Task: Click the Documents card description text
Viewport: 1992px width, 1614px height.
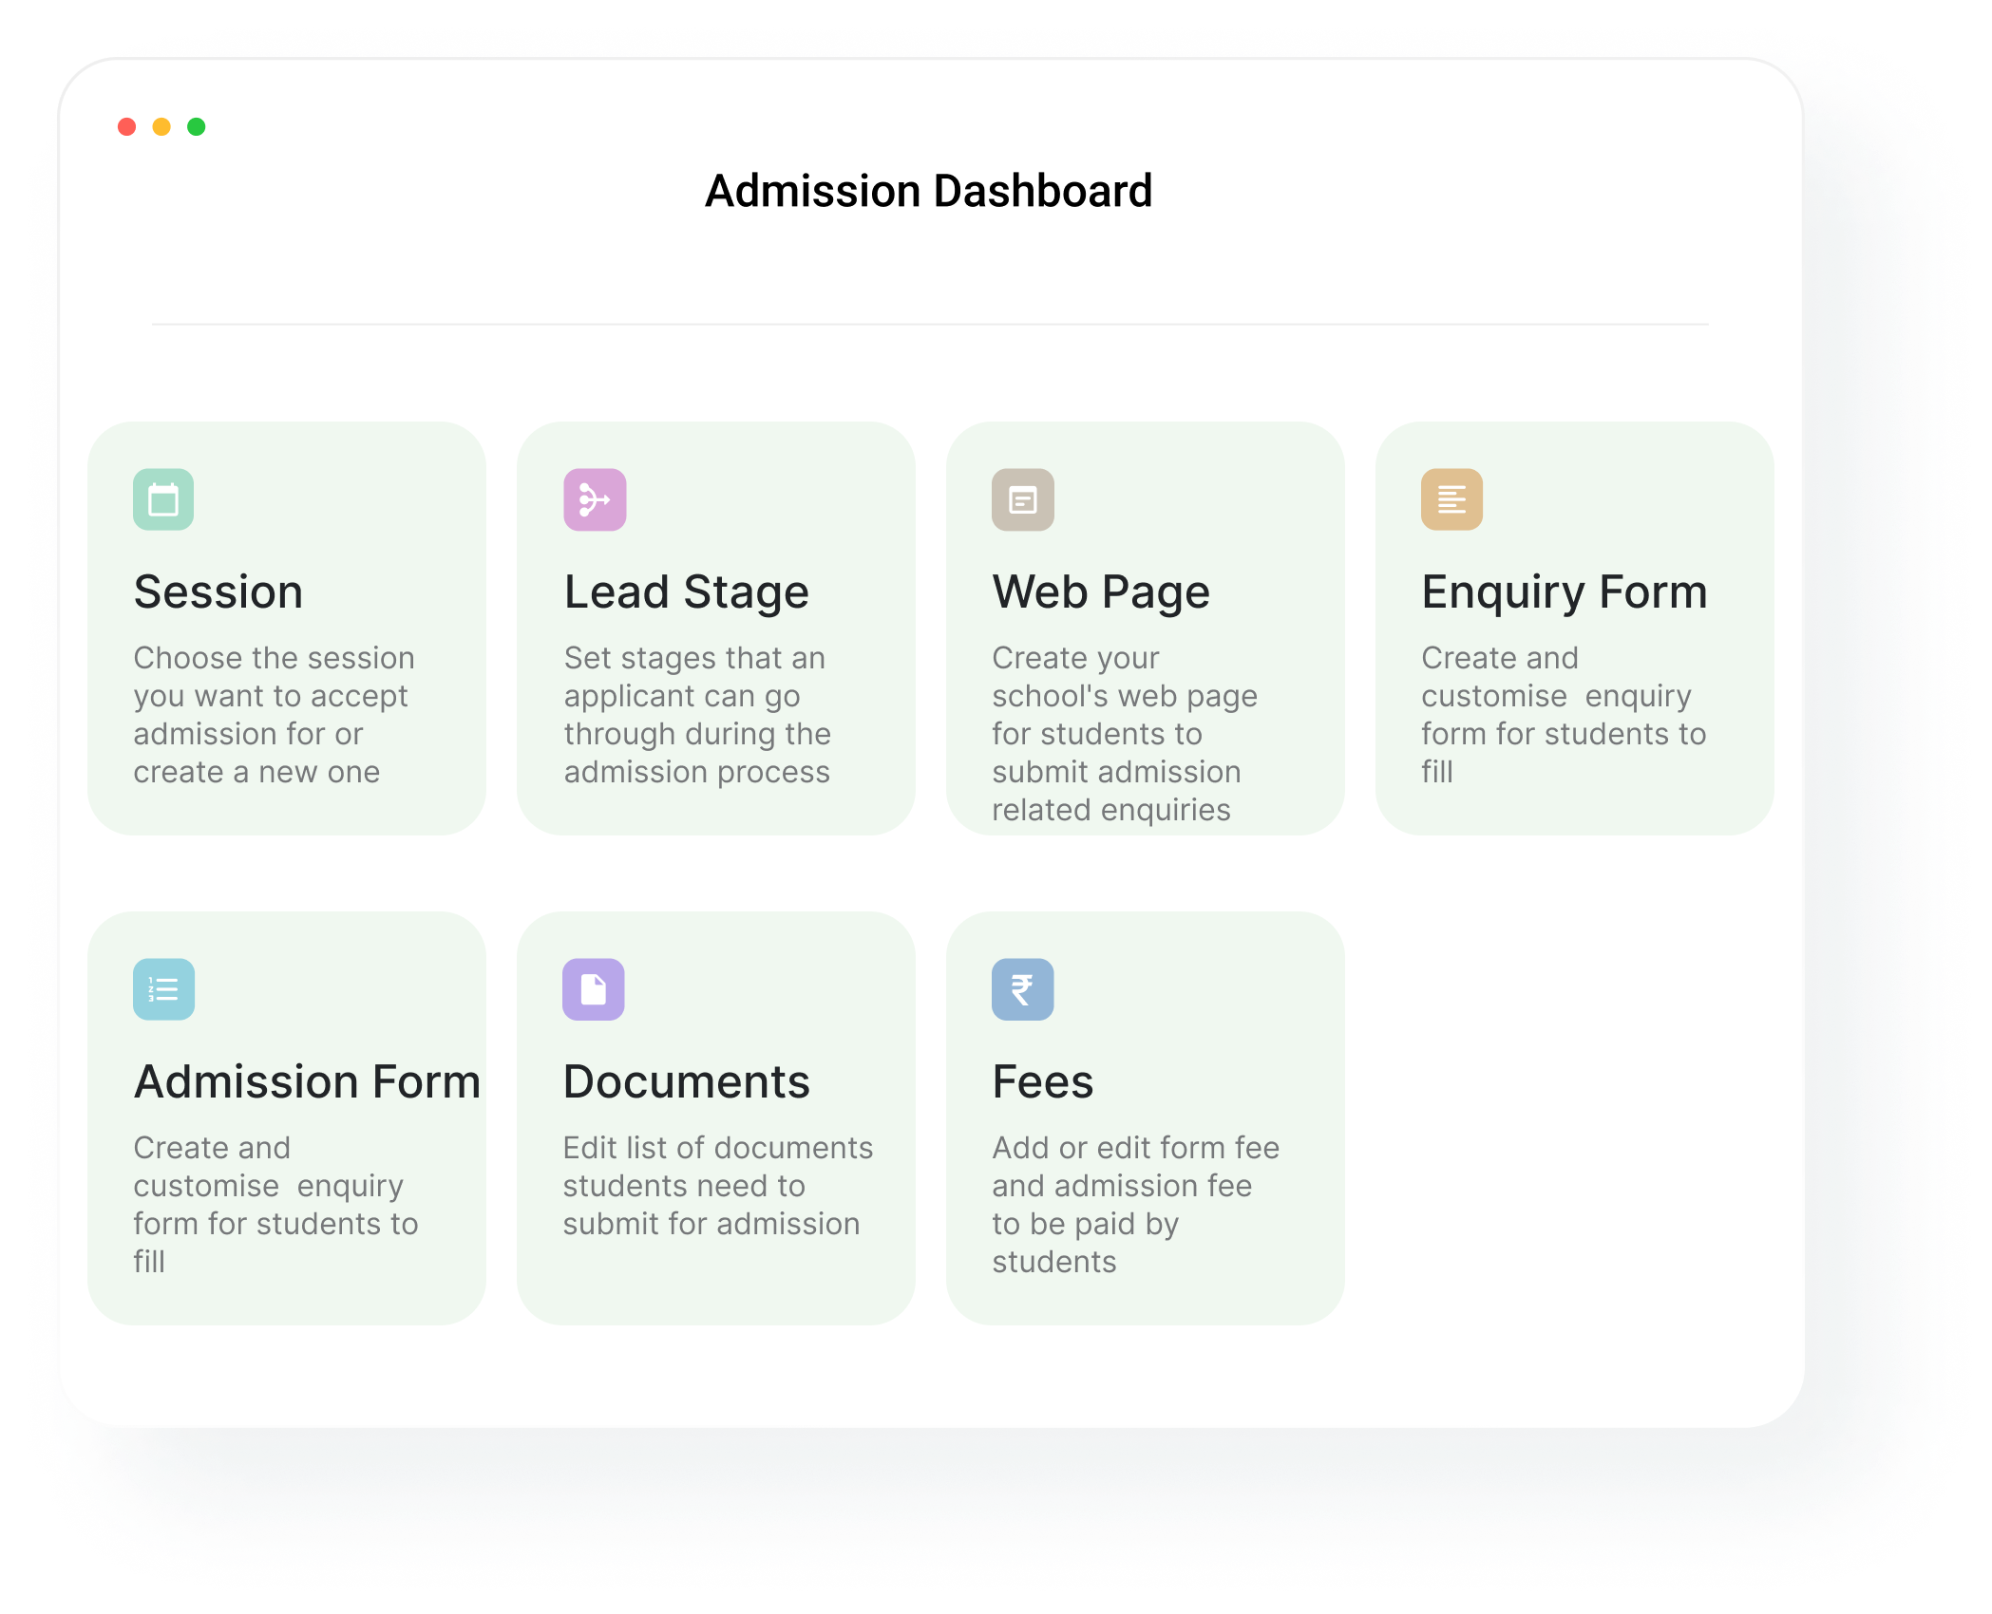Action: coord(716,1186)
